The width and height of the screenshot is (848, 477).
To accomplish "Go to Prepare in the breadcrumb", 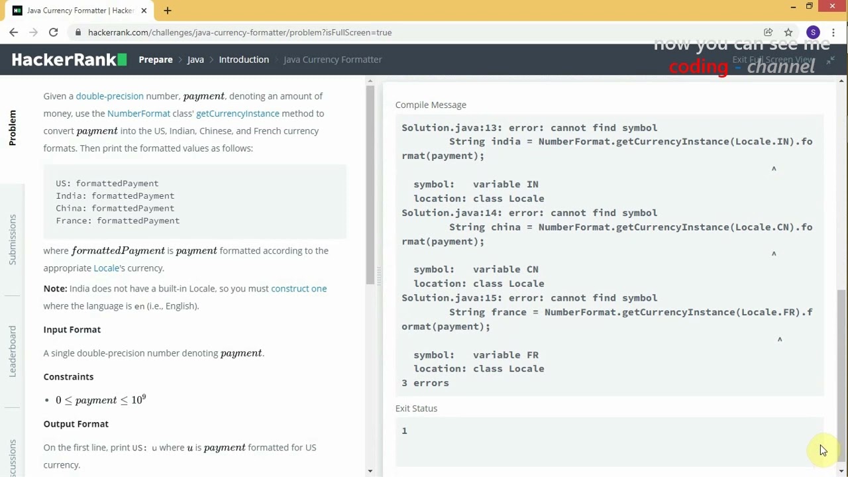I will 156,60.
